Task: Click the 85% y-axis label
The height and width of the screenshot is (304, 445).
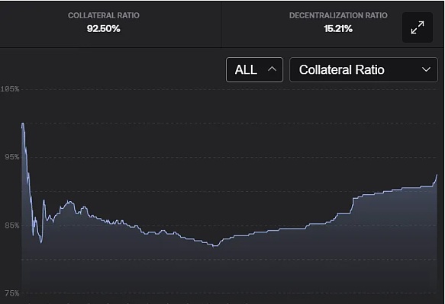Action: [x=12, y=226]
